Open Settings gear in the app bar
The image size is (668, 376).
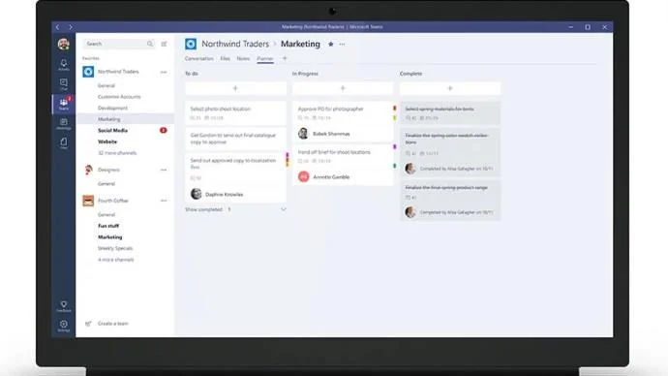click(x=64, y=326)
